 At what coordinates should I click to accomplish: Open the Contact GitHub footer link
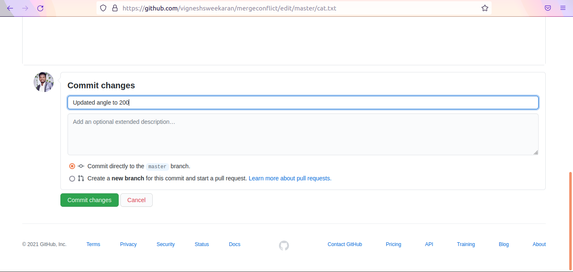pos(344,244)
